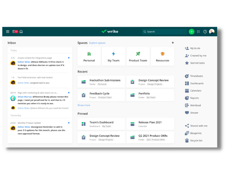Viewport: 226px width, 169px height.
Task: Click the Blueprints icon
Action: tap(187, 133)
